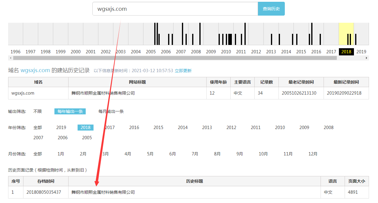Click 1996 on the history timeline
378x203 pixels.
tap(15, 51)
